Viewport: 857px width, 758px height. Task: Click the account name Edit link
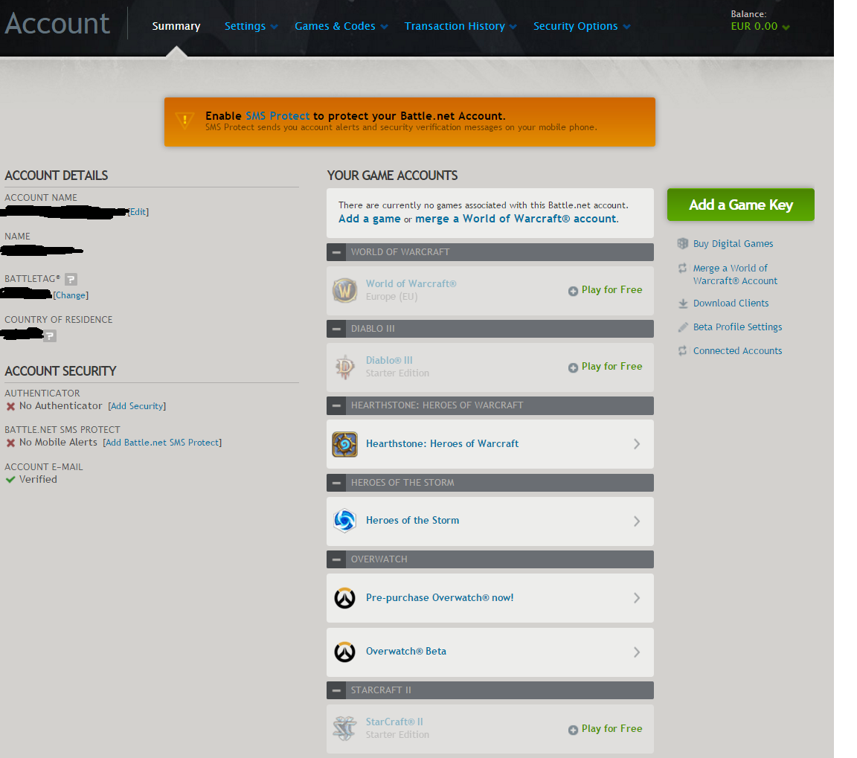138,212
